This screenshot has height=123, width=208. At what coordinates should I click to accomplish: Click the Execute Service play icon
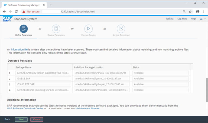pos(88,28)
